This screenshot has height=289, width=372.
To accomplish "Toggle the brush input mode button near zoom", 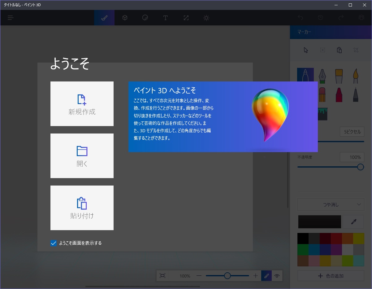I will pyautogui.click(x=266, y=276).
